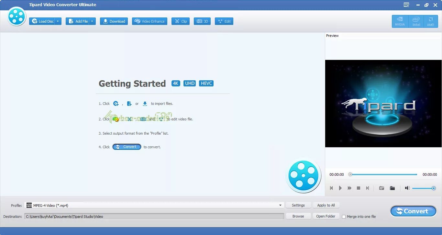
Task: Open the Video Enhance tool
Action: coord(149,21)
